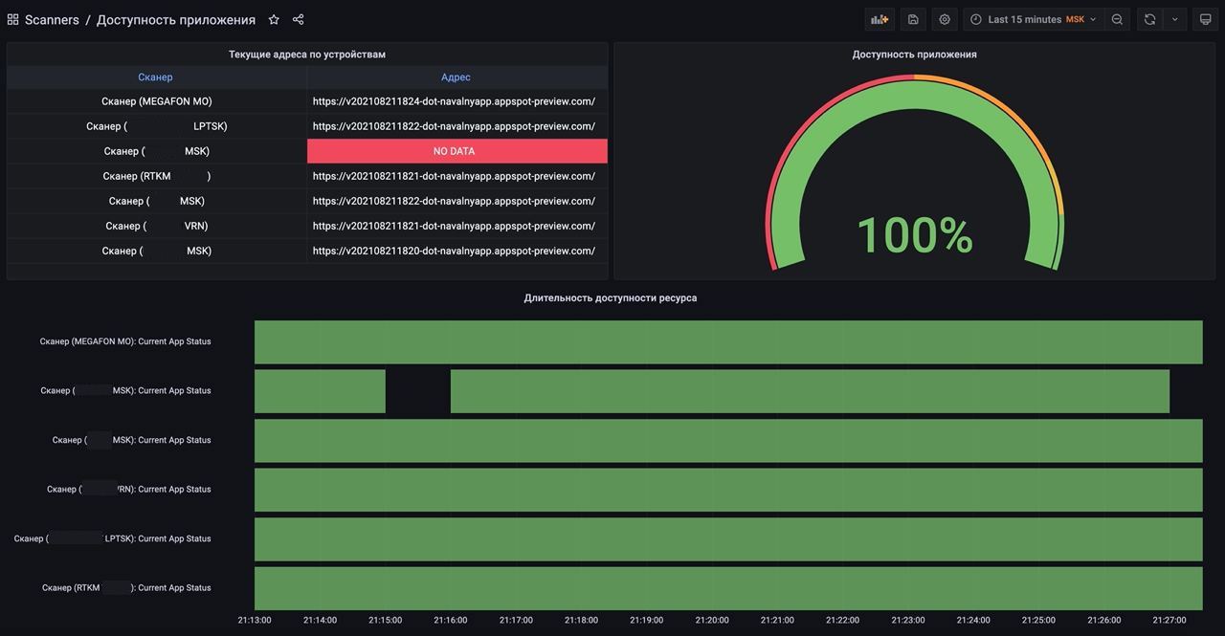Star this dashboard as a favorite
Image resolution: width=1225 pixels, height=636 pixels.
coord(274,19)
